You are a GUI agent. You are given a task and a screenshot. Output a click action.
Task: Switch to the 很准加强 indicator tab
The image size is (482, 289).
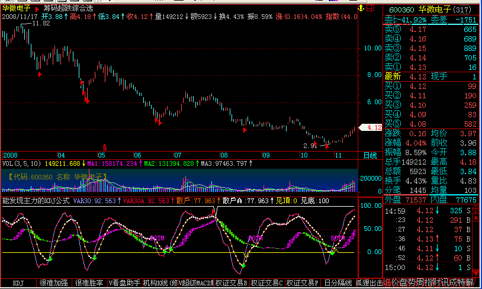[53, 283]
